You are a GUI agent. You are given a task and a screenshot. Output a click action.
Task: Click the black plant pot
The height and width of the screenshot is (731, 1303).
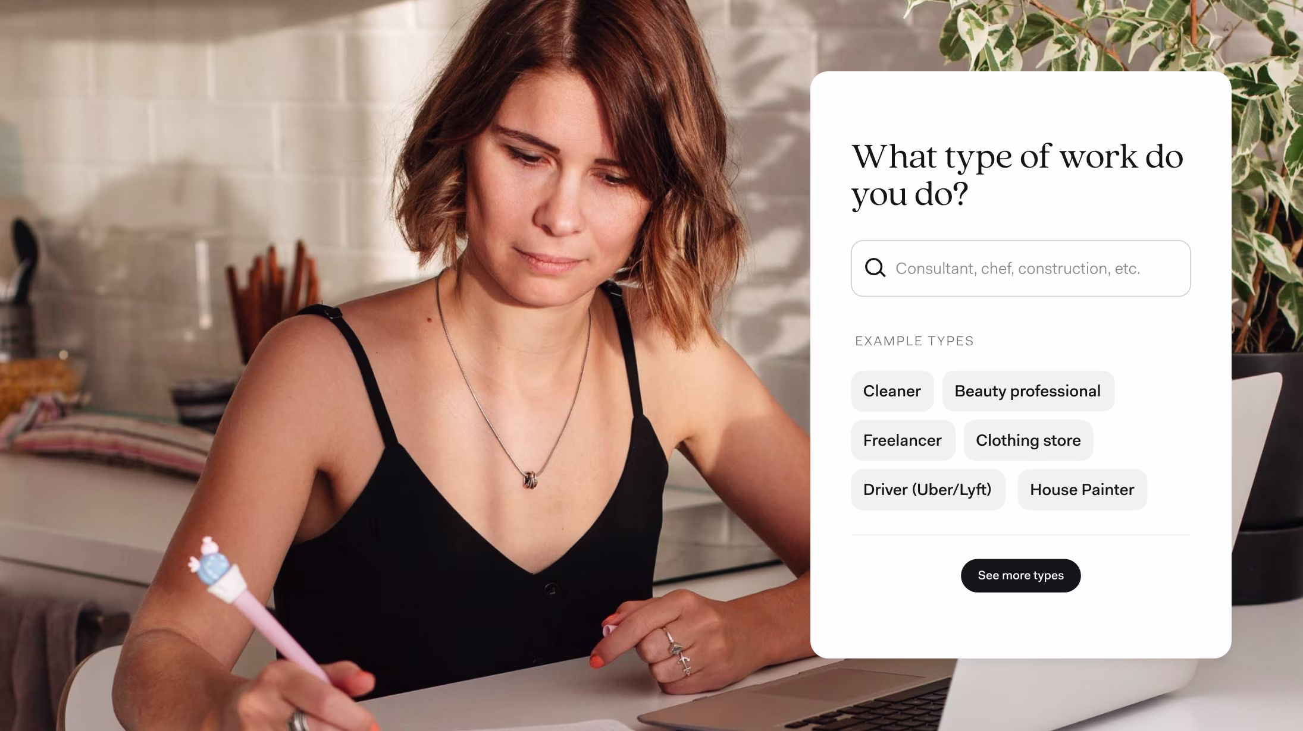point(1267,475)
